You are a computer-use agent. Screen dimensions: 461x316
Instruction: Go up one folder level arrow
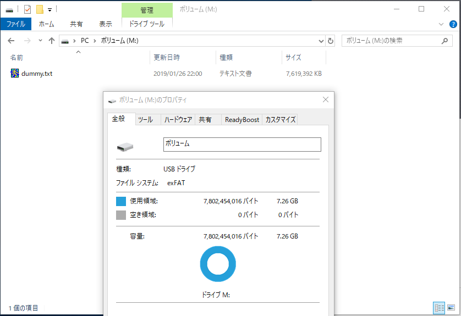point(52,41)
